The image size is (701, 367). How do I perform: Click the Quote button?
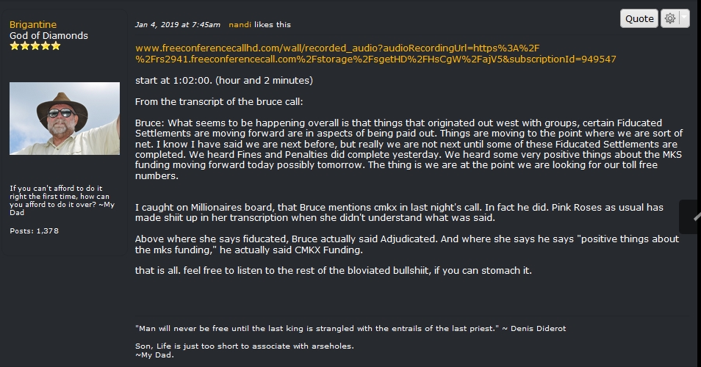(x=639, y=18)
